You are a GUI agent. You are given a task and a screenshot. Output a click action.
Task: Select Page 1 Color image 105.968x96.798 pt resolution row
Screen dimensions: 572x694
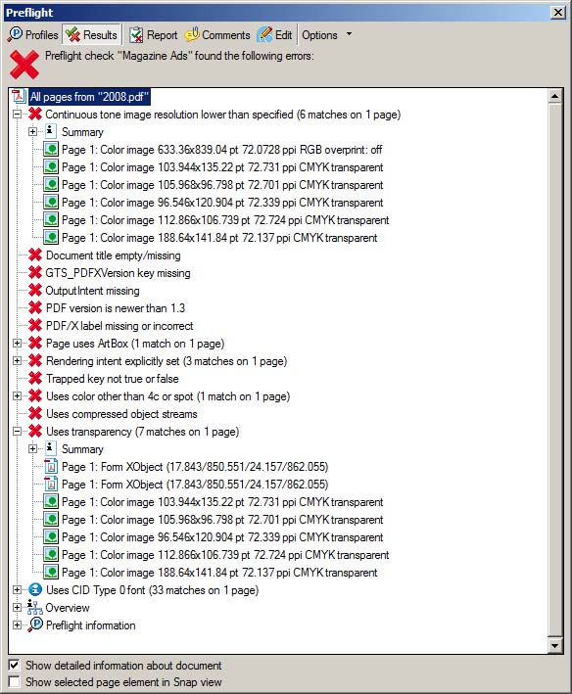point(222,185)
